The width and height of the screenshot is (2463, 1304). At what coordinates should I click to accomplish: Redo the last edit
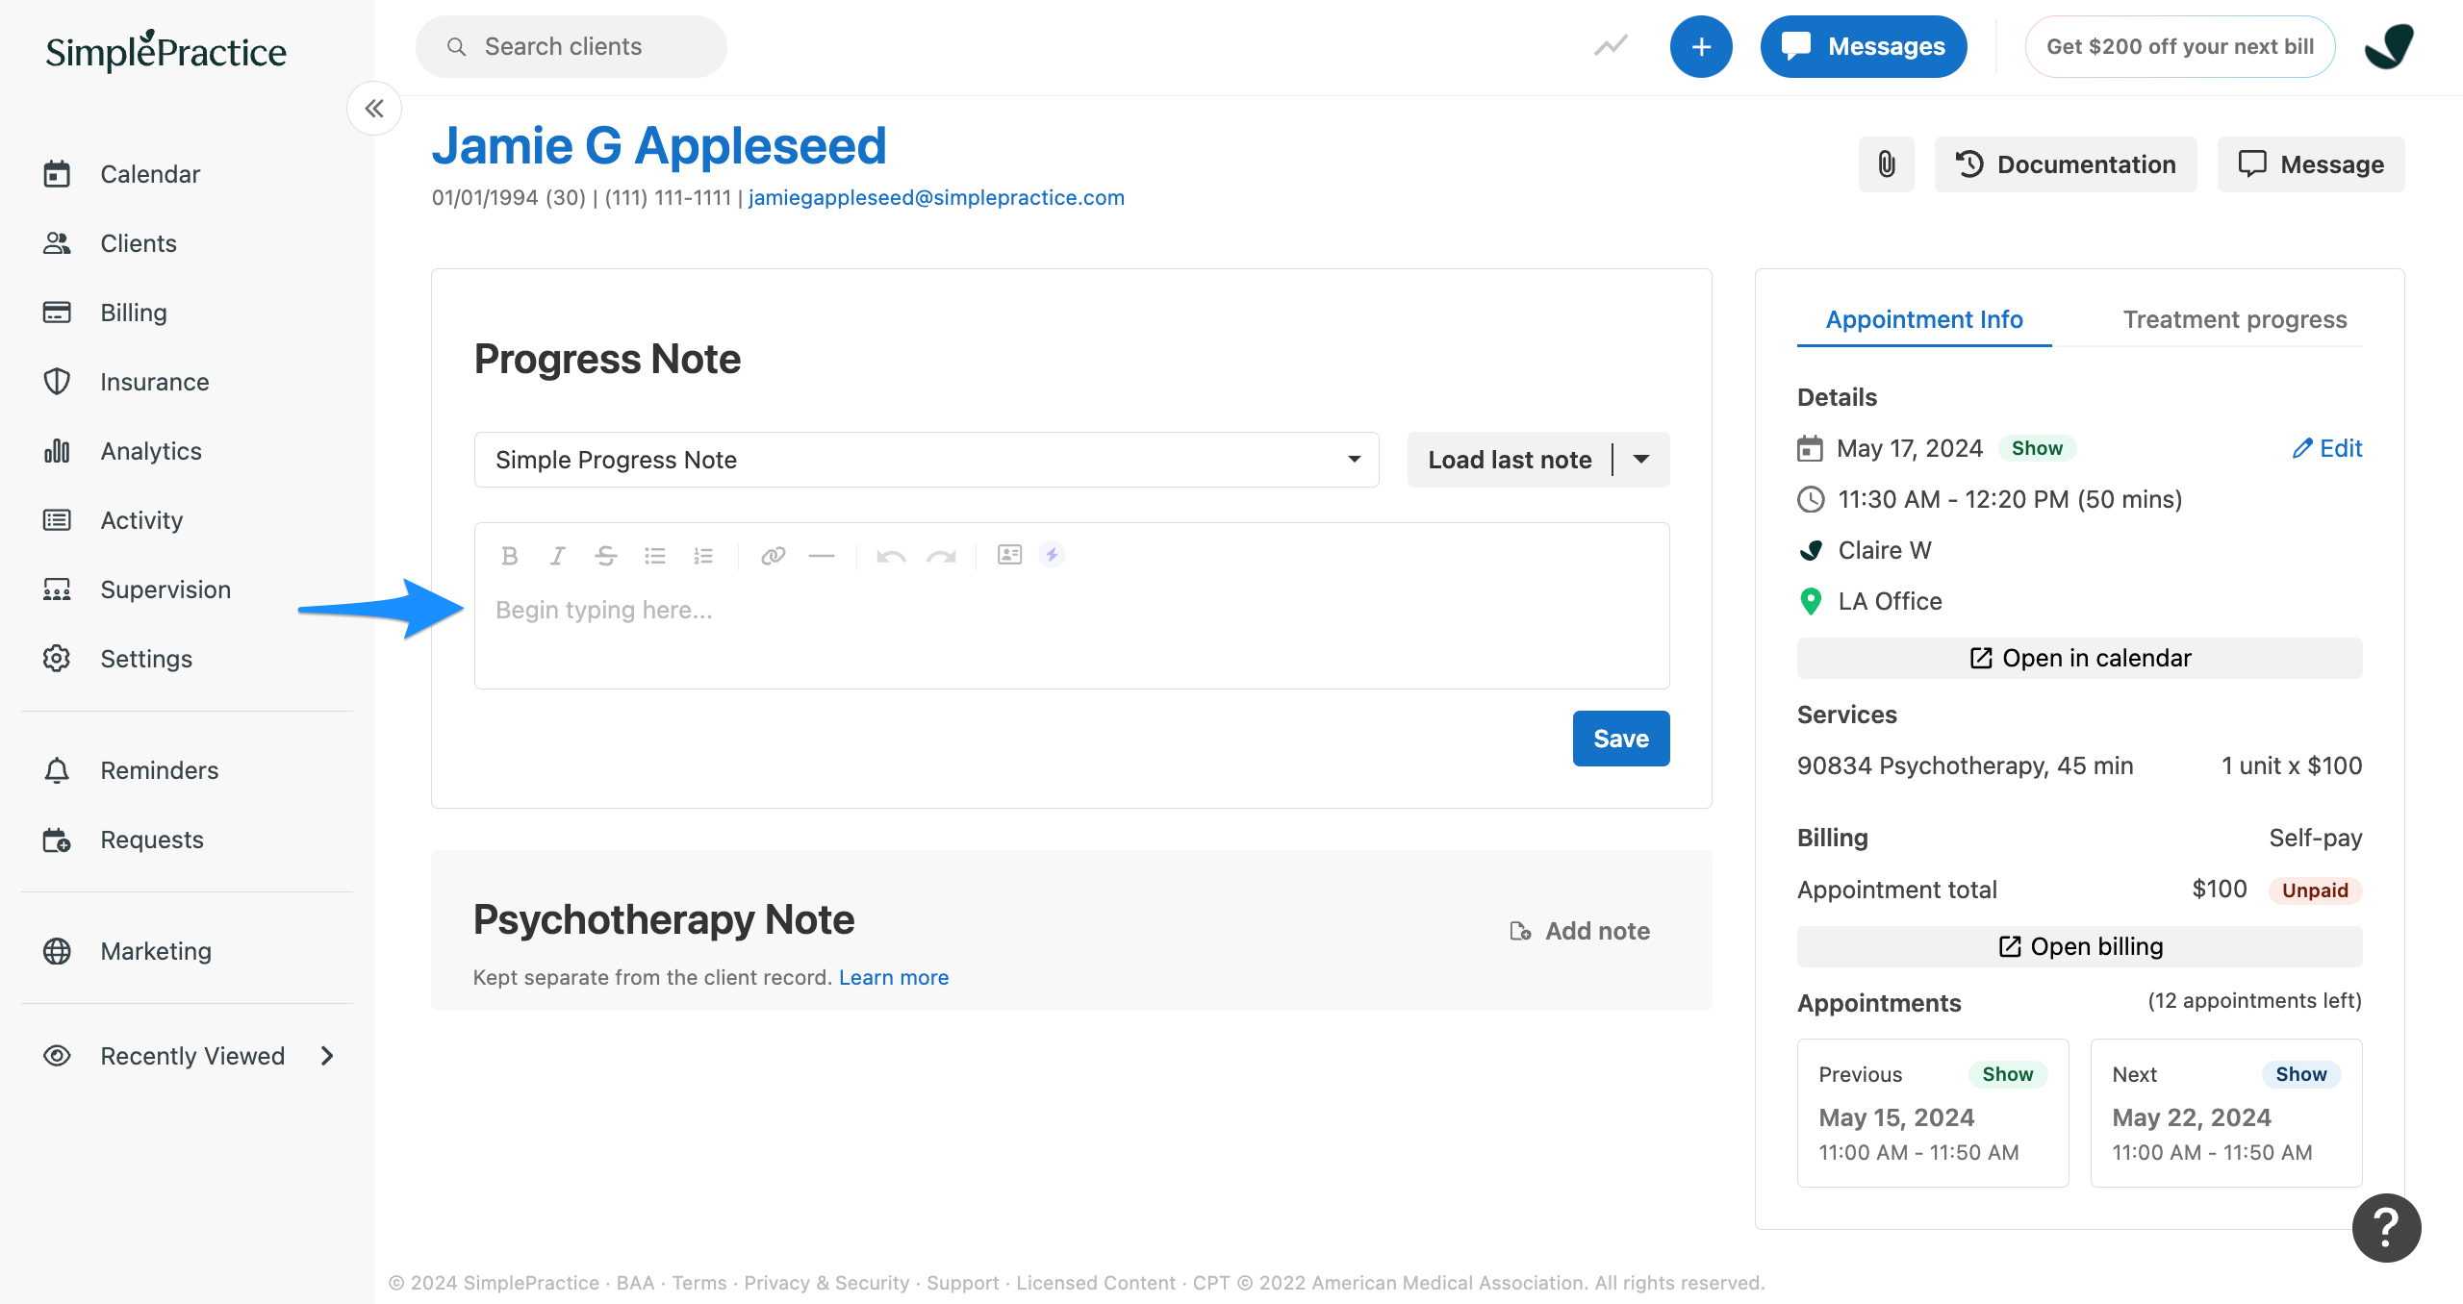click(941, 556)
